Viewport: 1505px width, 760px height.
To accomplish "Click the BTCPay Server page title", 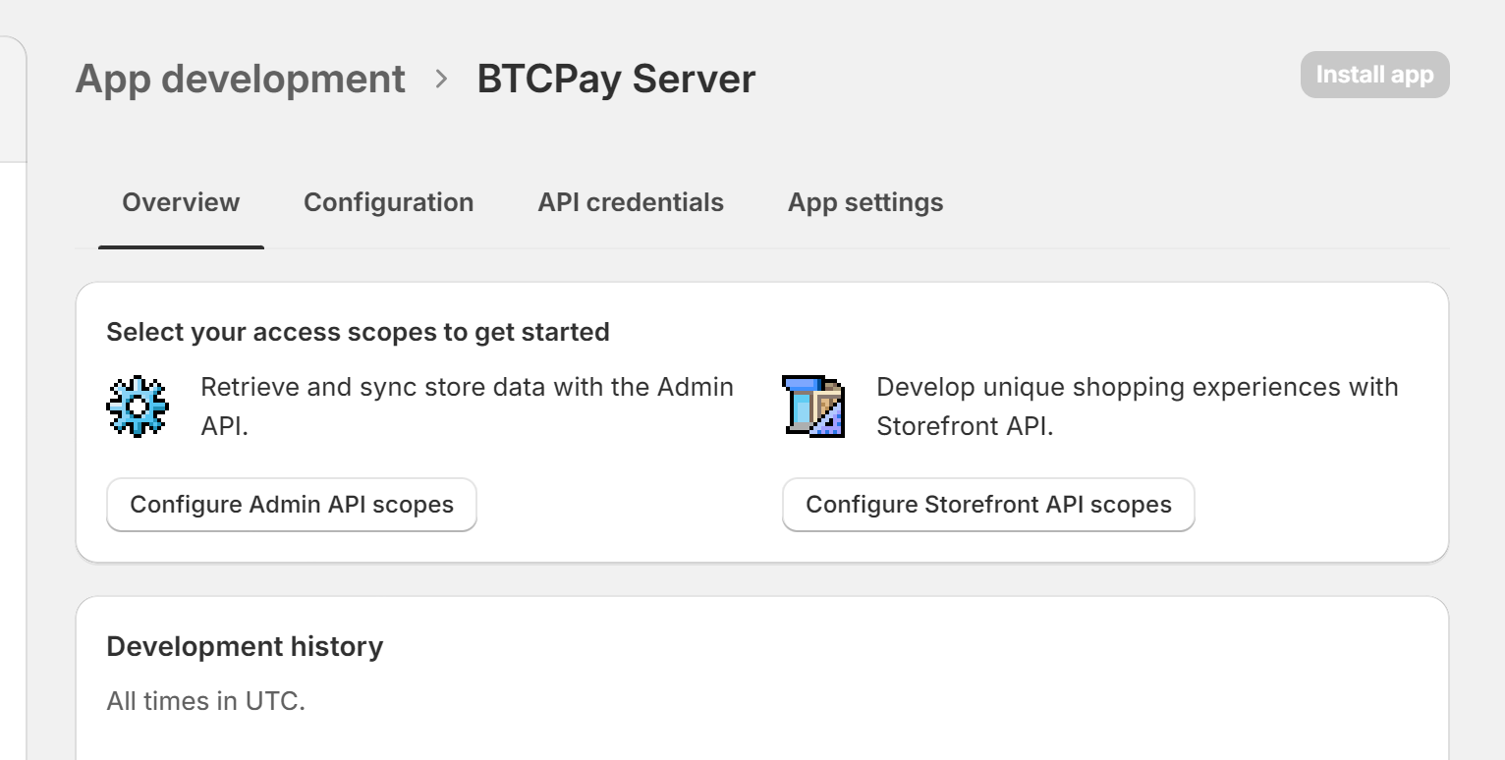I will (x=616, y=79).
